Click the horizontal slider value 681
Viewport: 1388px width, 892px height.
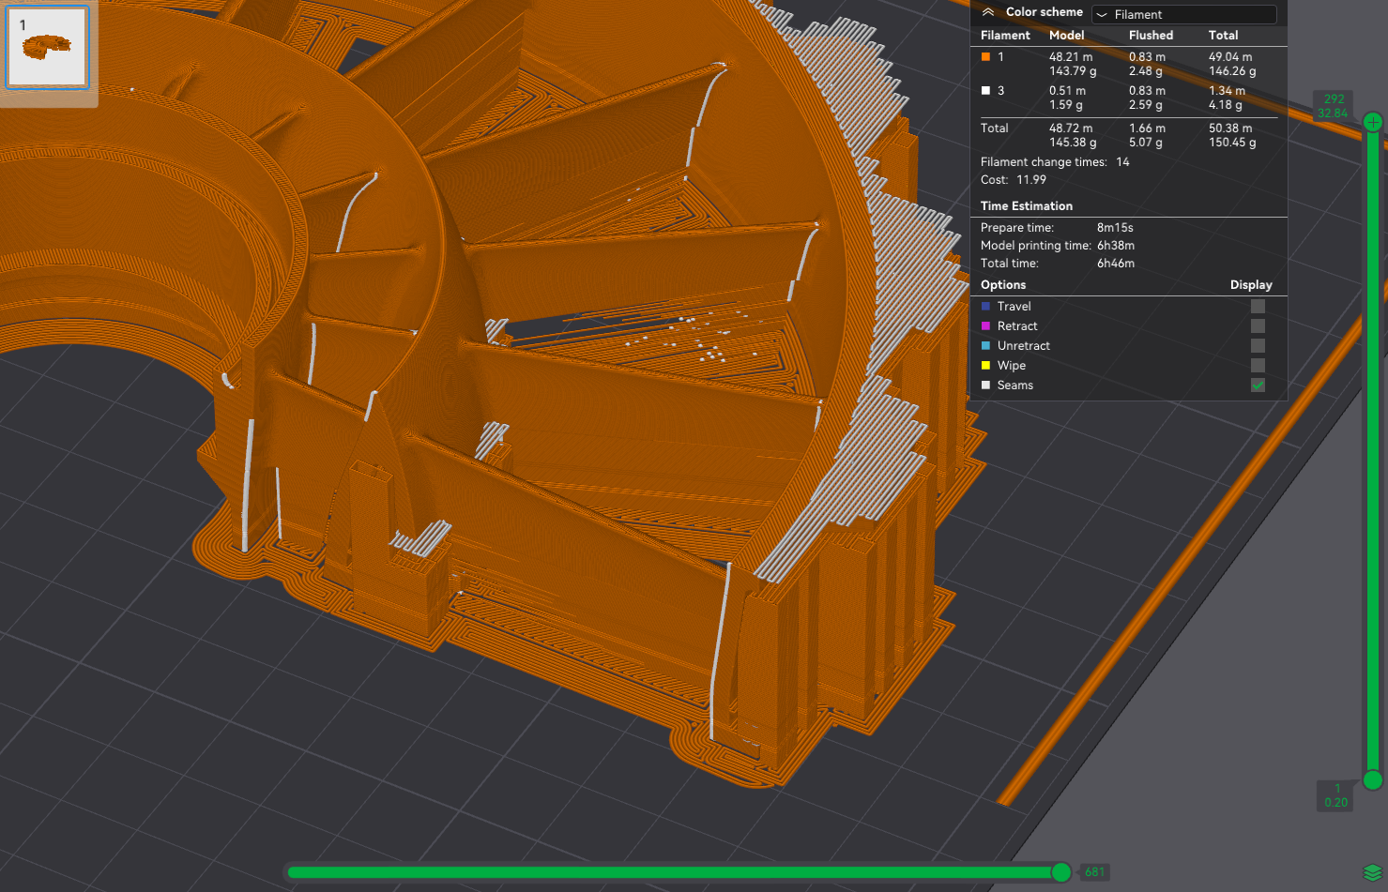tap(1094, 872)
